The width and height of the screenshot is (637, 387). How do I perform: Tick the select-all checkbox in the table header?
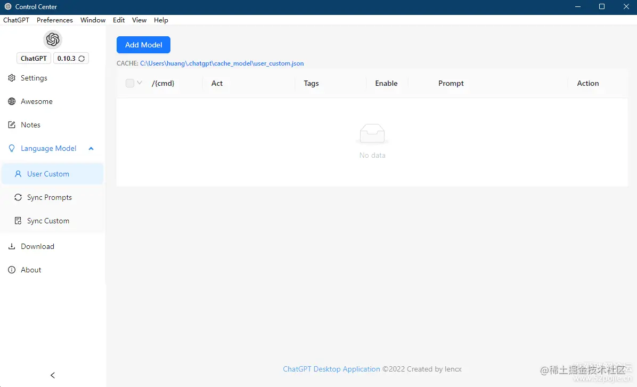pos(130,83)
